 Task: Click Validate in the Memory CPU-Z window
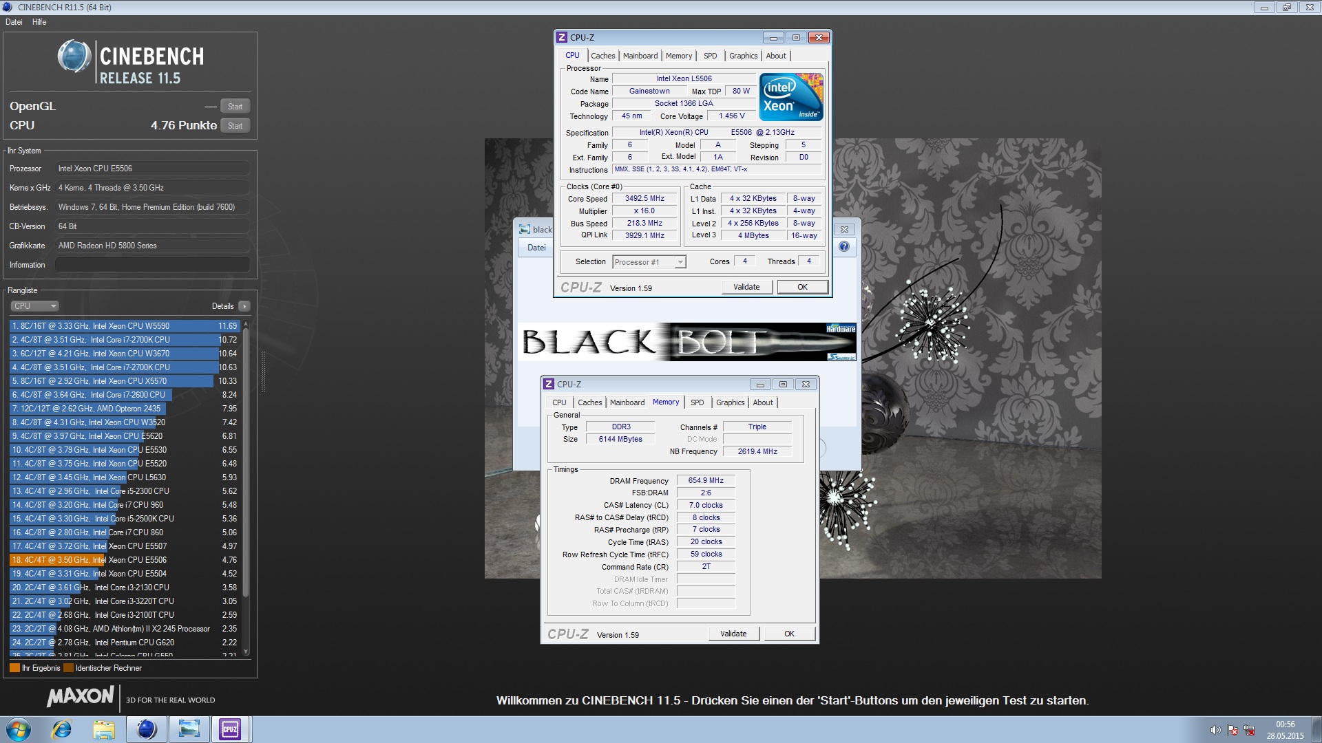(733, 634)
